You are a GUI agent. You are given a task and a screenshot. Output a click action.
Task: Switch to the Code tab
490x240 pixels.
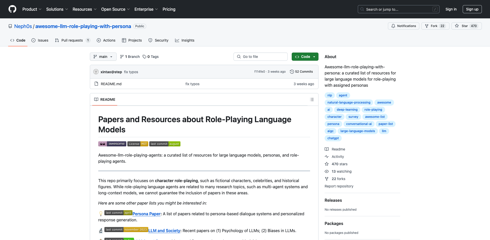(18, 40)
